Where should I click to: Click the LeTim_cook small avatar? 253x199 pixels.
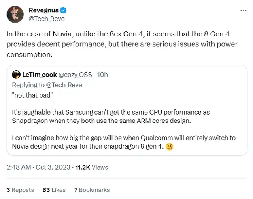(16, 74)
